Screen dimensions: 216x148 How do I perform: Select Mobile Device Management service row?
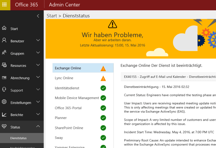pos(83,98)
